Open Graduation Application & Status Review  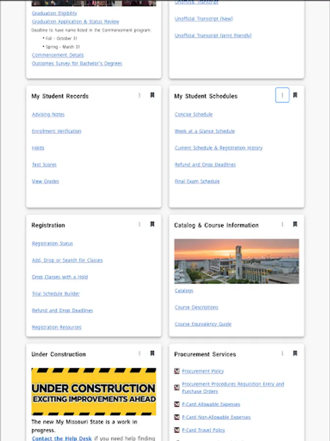(x=75, y=22)
